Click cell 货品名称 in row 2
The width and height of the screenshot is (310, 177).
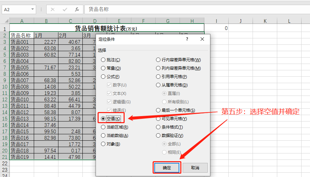tap(22, 35)
